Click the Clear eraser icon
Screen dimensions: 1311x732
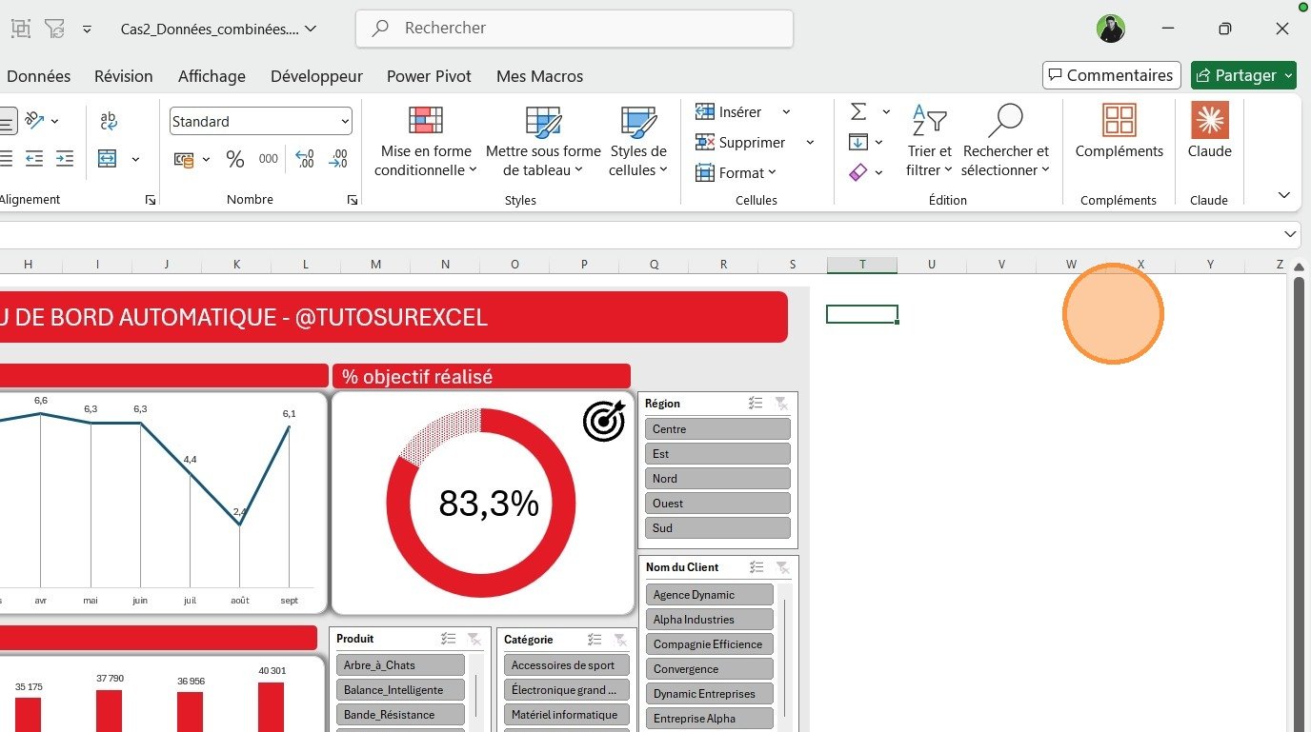pos(858,172)
